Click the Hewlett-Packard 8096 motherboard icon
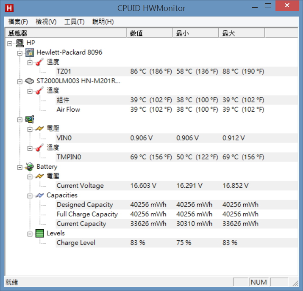 point(30,52)
